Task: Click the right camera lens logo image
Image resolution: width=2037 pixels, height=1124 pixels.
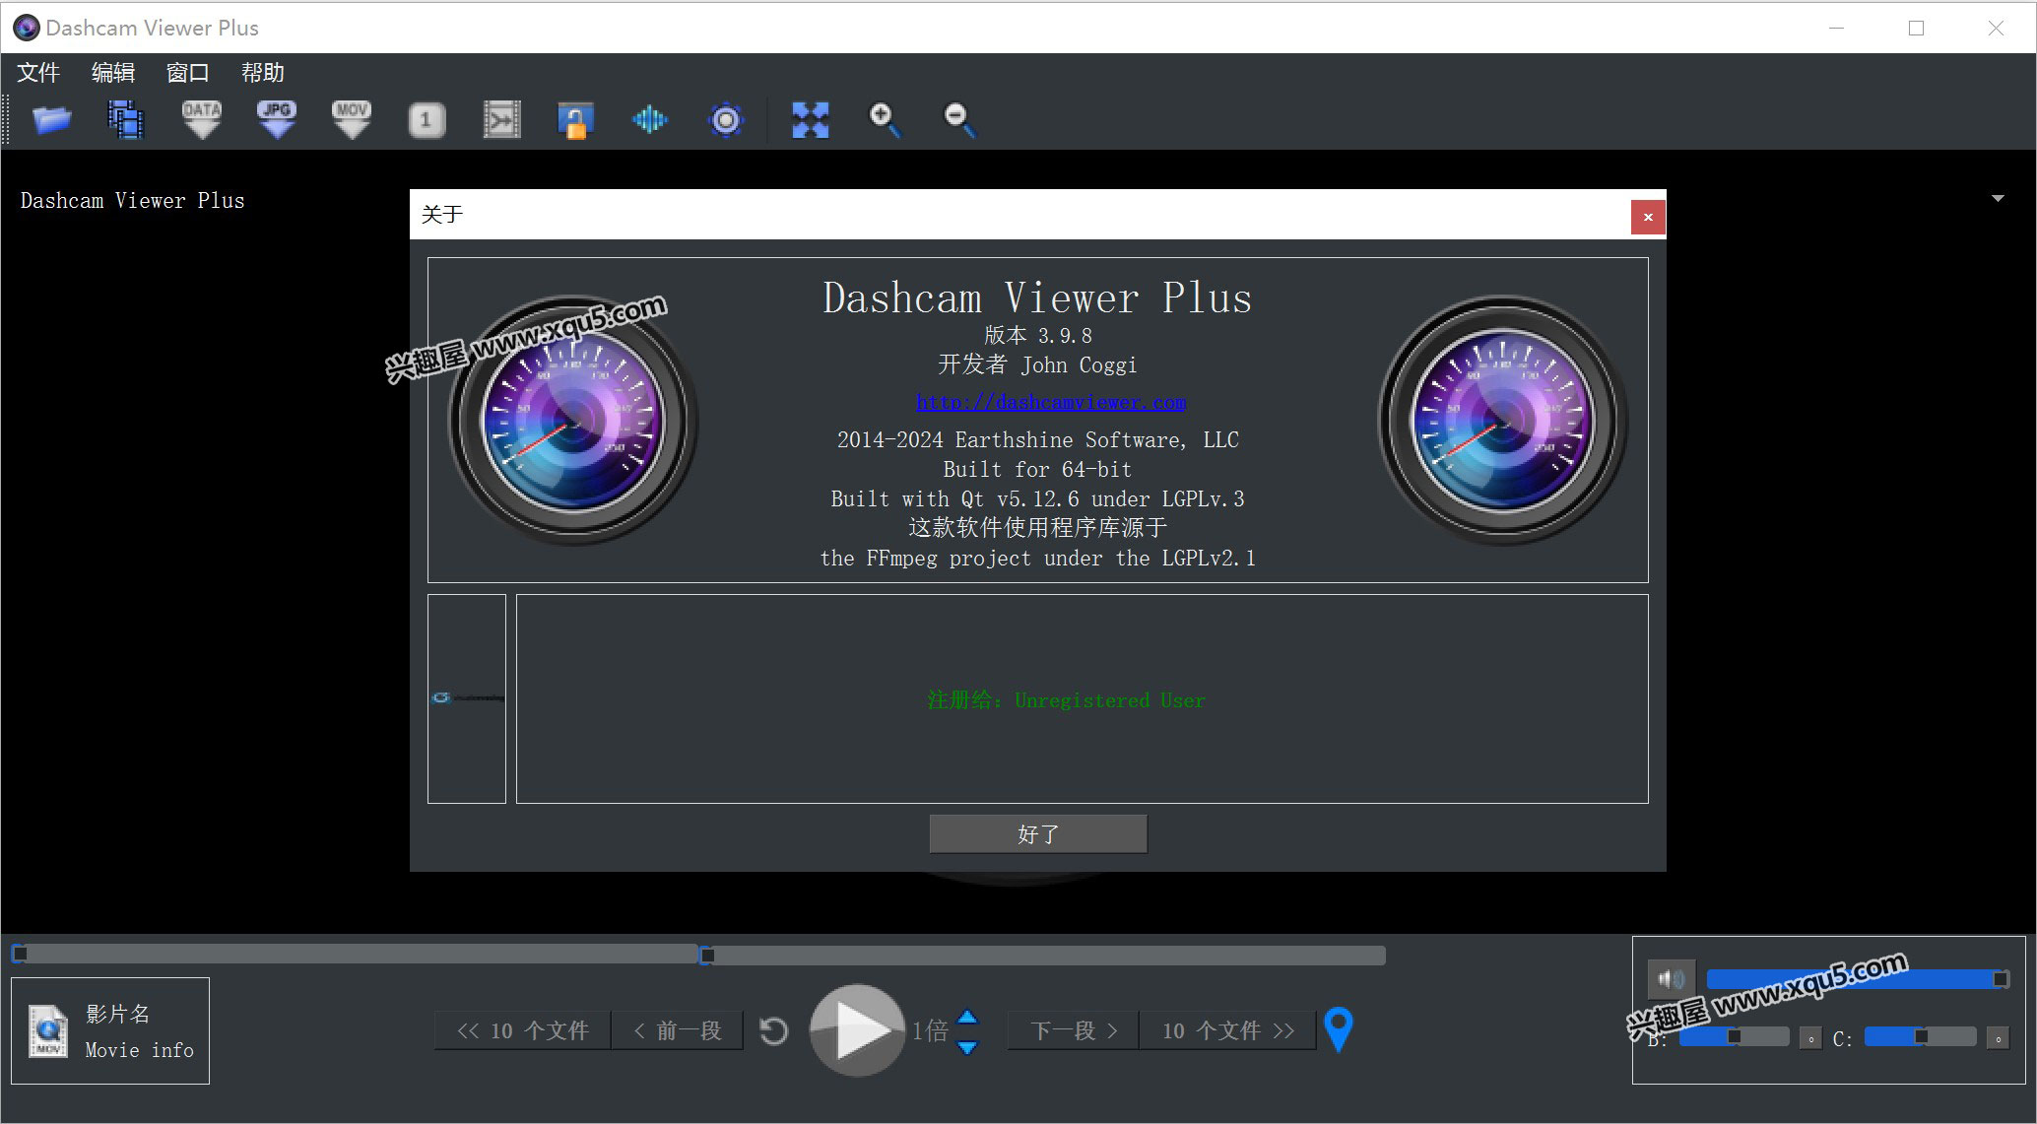Action: point(1503,422)
